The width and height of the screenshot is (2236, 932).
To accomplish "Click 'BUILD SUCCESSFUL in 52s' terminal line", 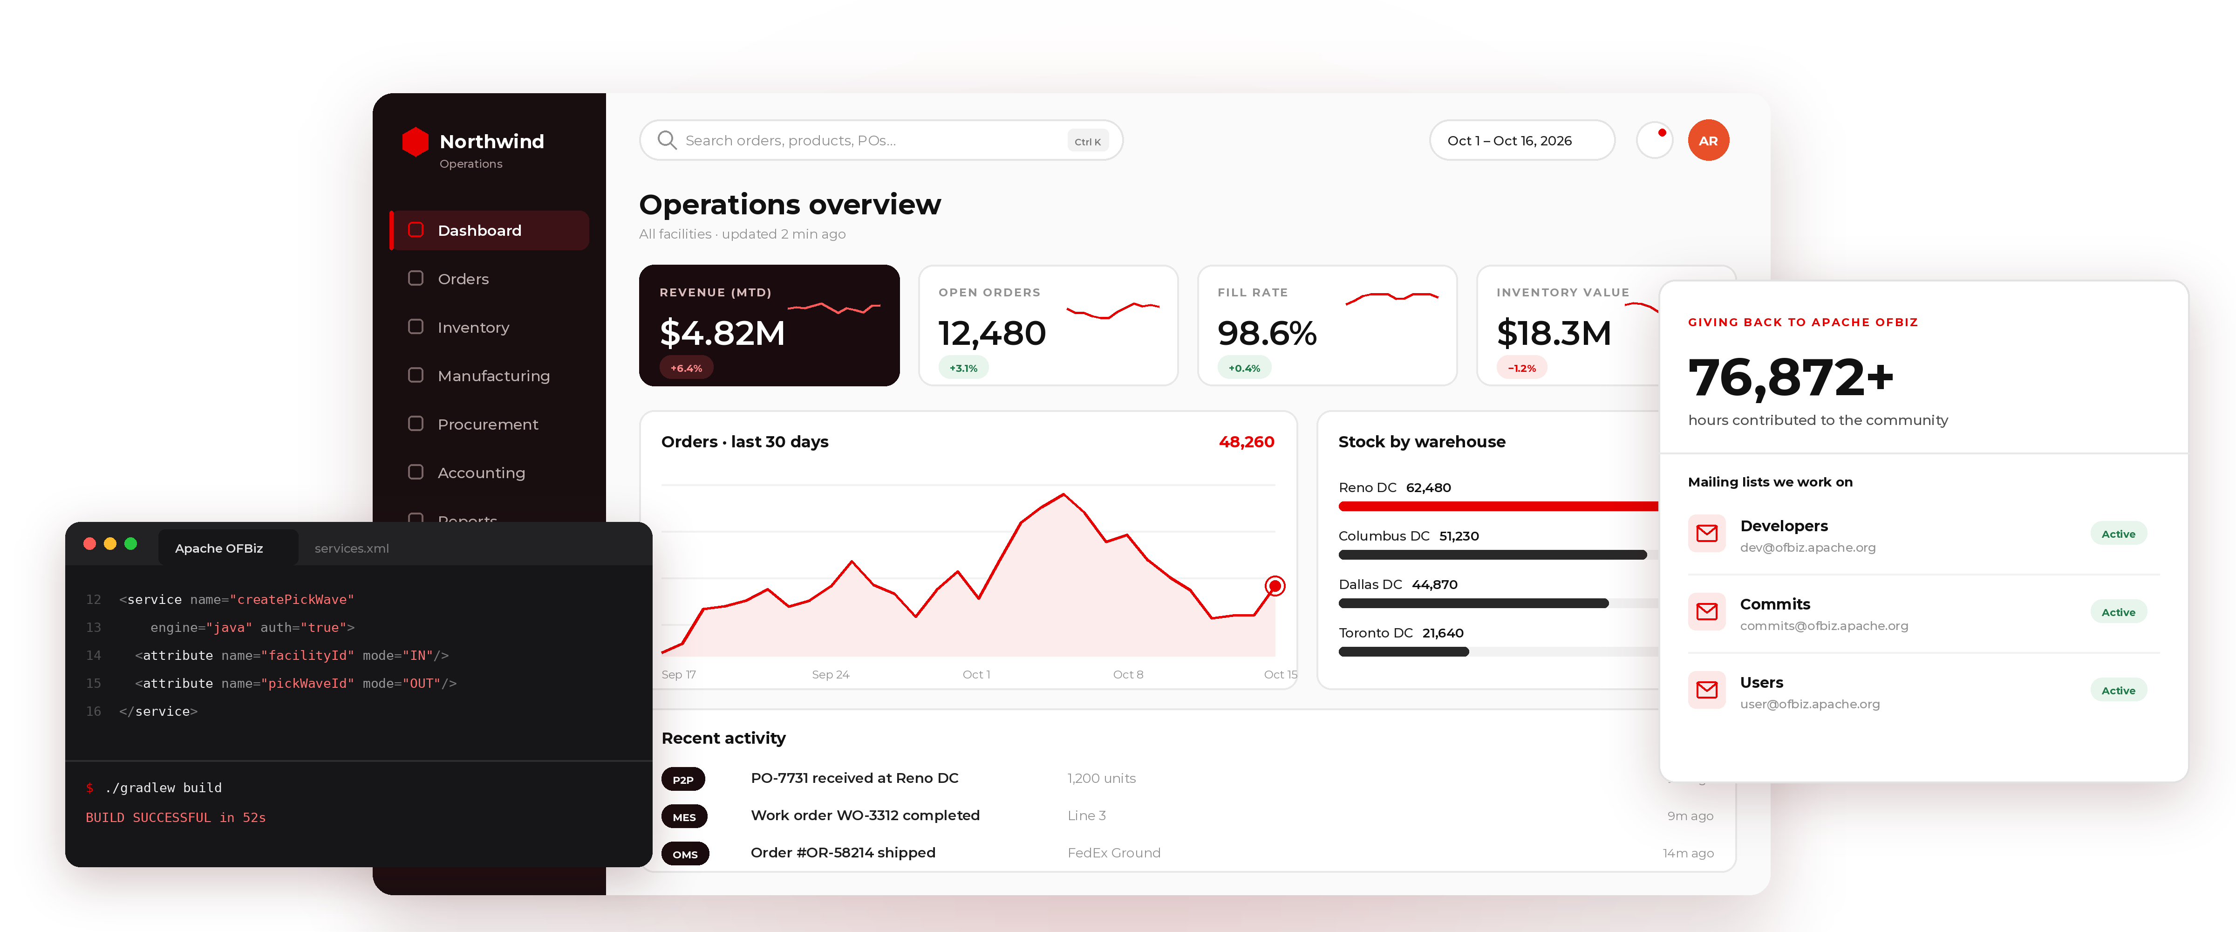I will (175, 817).
